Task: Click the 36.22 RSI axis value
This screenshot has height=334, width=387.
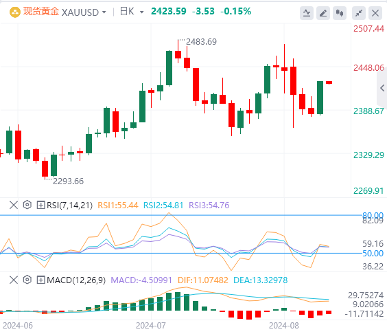Action: [373, 267]
